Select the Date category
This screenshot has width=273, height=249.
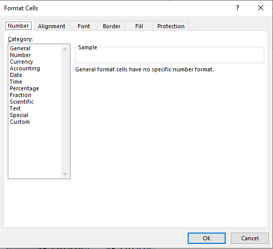pyautogui.click(x=16, y=75)
